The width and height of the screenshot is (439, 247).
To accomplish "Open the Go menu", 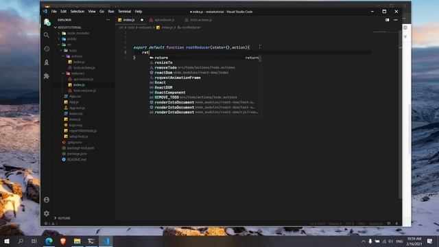I will [102, 12].
